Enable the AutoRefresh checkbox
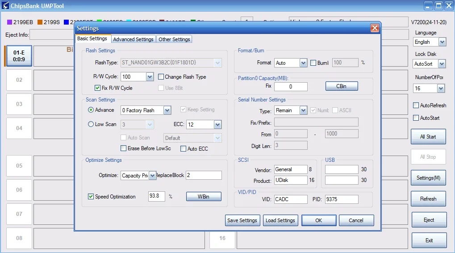455x253 pixels. click(416, 105)
